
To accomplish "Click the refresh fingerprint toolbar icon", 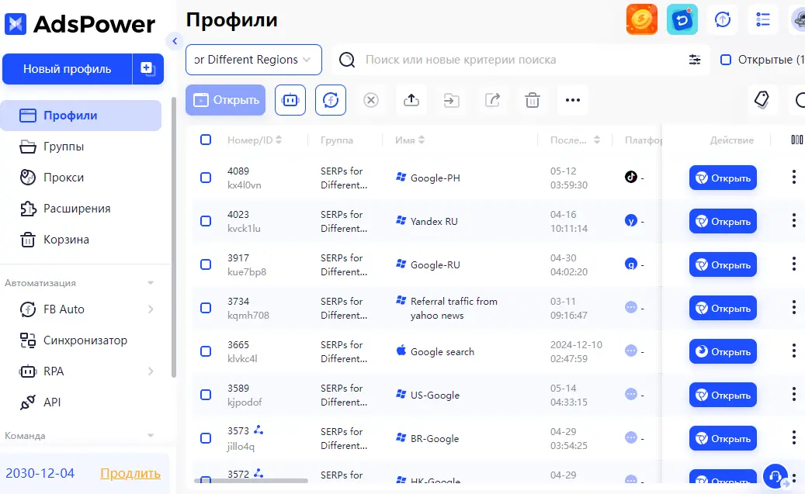I will click(331, 100).
